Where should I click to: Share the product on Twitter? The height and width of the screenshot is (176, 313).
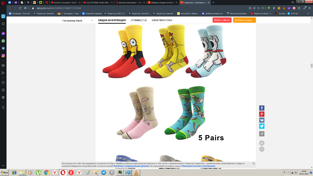(262, 126)
